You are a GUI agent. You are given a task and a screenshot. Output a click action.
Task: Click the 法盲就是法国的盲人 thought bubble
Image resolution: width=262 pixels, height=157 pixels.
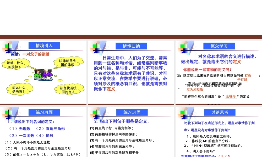click(69, 89)
